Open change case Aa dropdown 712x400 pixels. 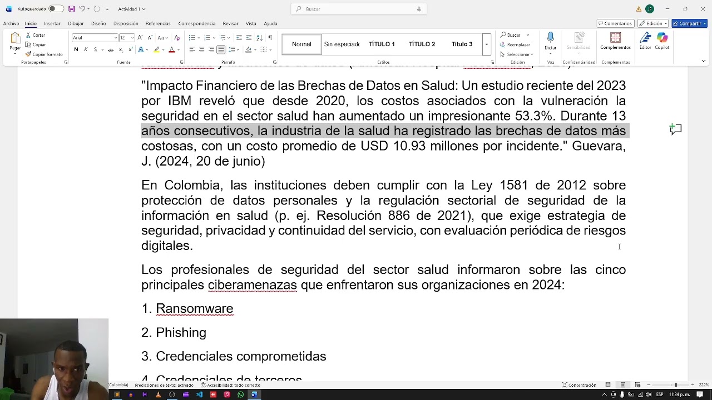coord(162,38)
